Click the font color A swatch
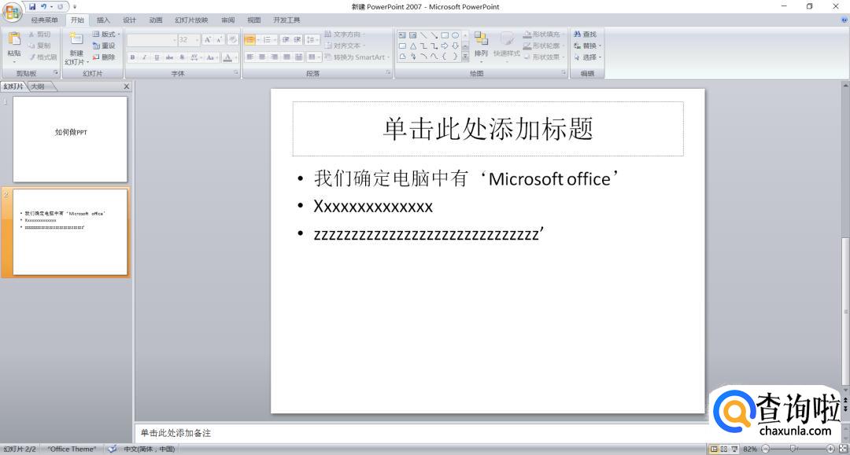 227,57
